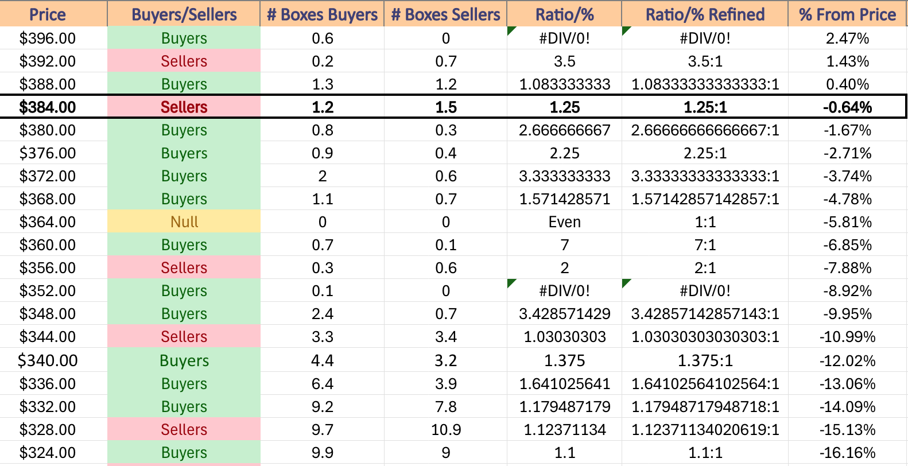Select the Price column header
Screen dimensions: 908x466
point(53,14)
